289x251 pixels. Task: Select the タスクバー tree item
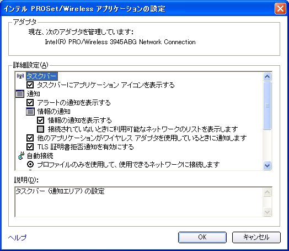point(42,76)
